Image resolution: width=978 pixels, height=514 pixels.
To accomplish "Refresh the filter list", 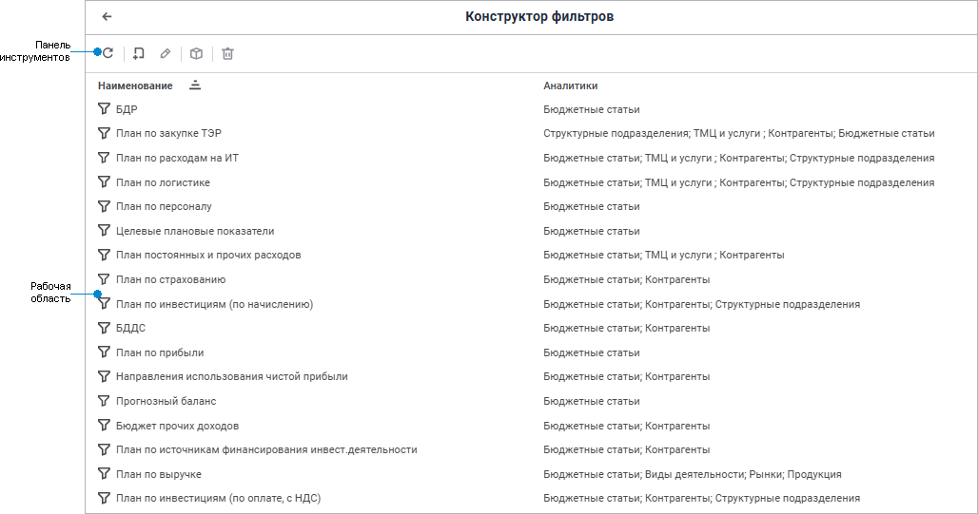I will [108, 54].
